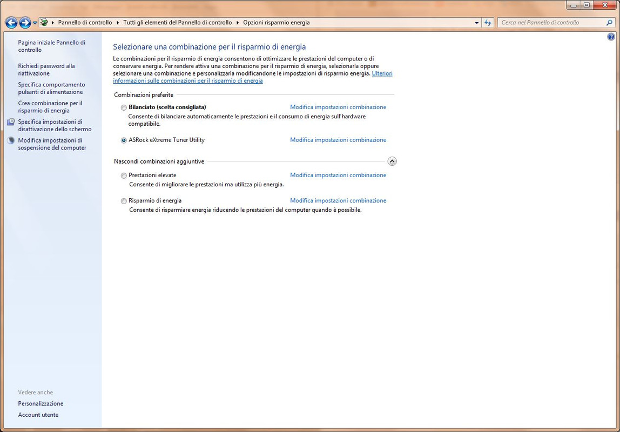Viewport: 620px width, 432px height.
Task: Open Crea combinazione per il risparmio di energia
Action: click(x=50, y=107)
